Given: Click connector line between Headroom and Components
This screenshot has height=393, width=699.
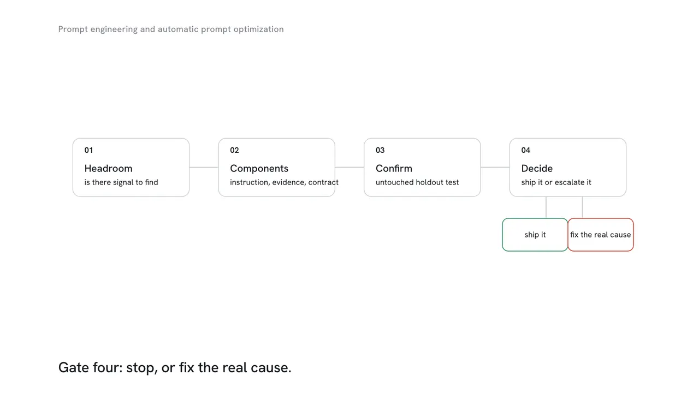Looking at the screenshot, I should tap(204, 167).
